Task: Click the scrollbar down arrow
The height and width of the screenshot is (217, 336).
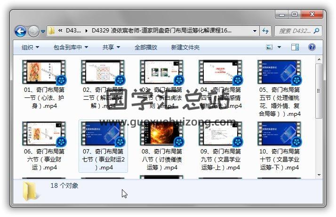Action: (x=319, y=175)
